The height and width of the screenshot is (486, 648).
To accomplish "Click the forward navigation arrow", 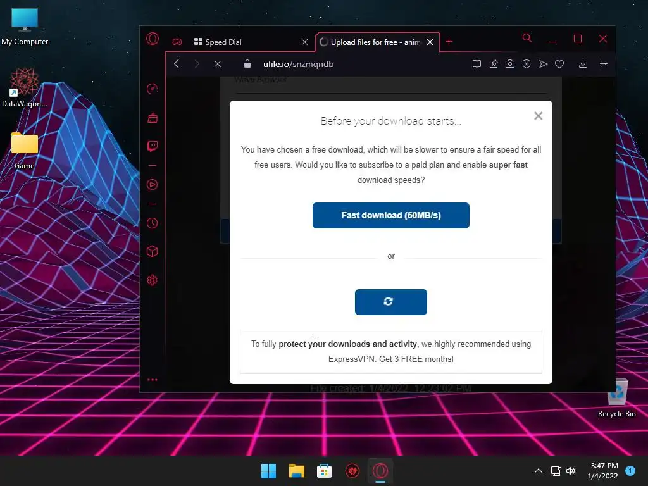I will click(197, 64).
